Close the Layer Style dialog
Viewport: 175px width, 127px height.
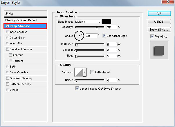tap(168, 1)
